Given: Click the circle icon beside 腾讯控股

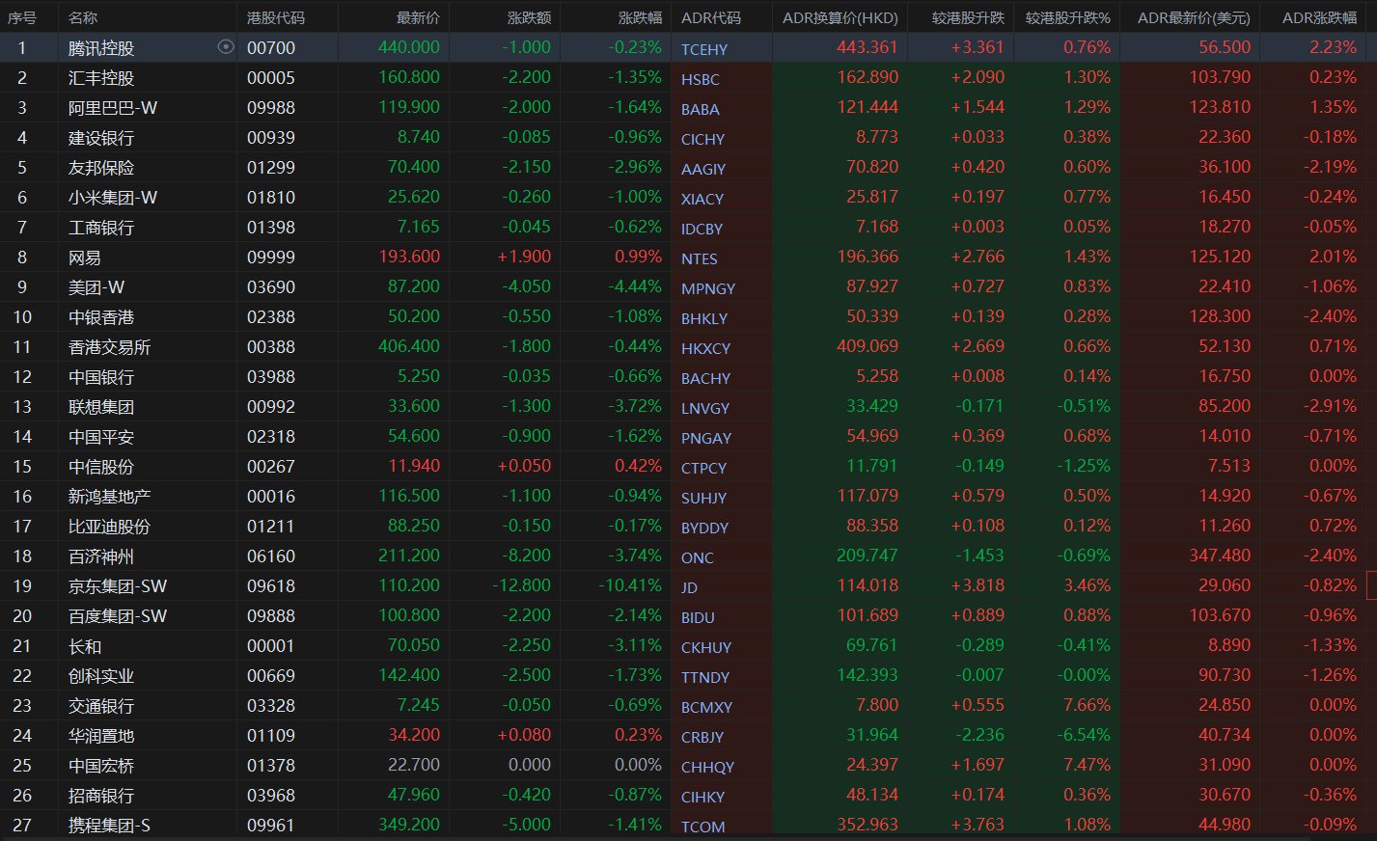Looking at the screenshot, I should (226, 46).
